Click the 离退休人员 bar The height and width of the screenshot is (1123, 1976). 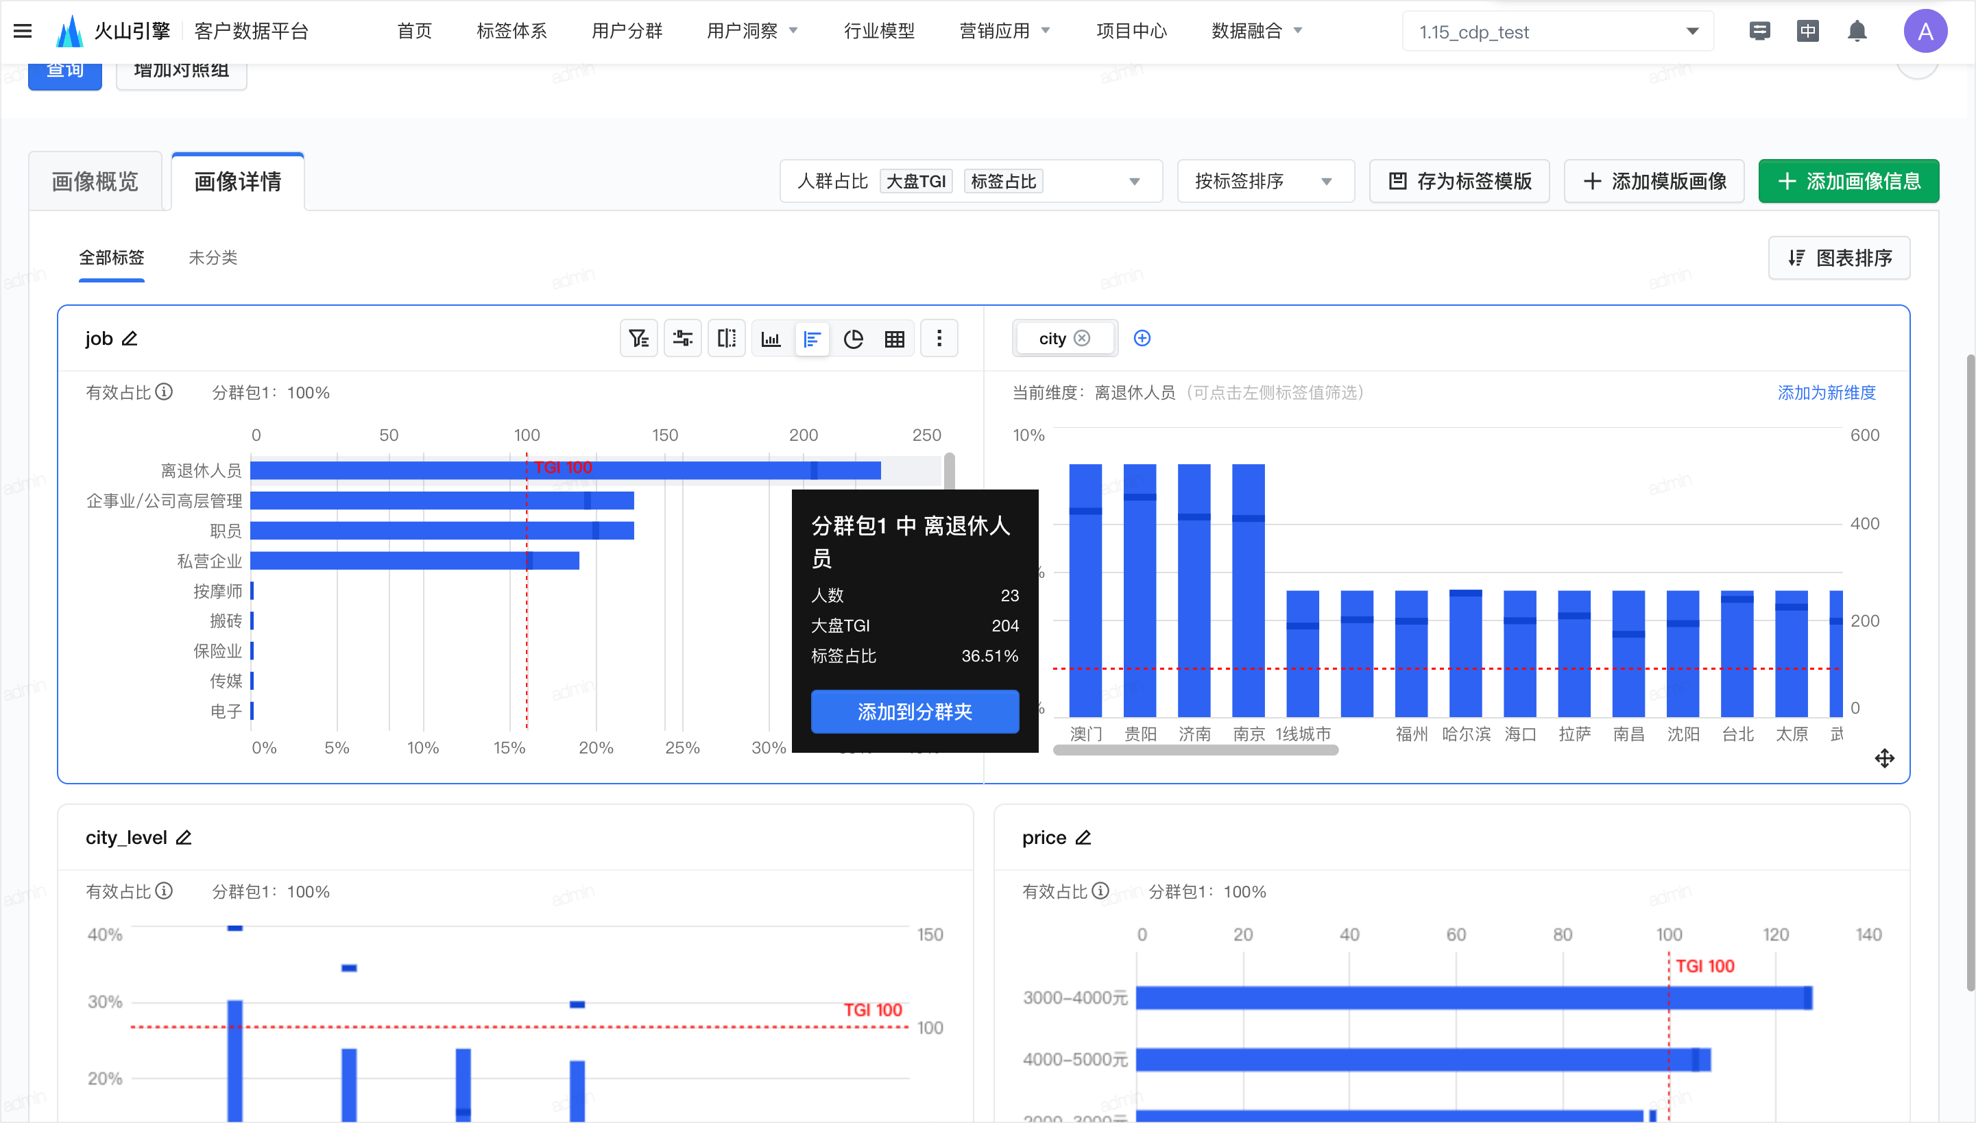(x=566, y=470)
